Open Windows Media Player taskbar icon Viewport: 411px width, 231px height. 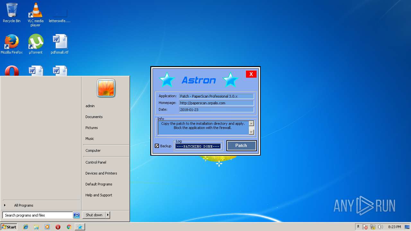coord(47,227)
